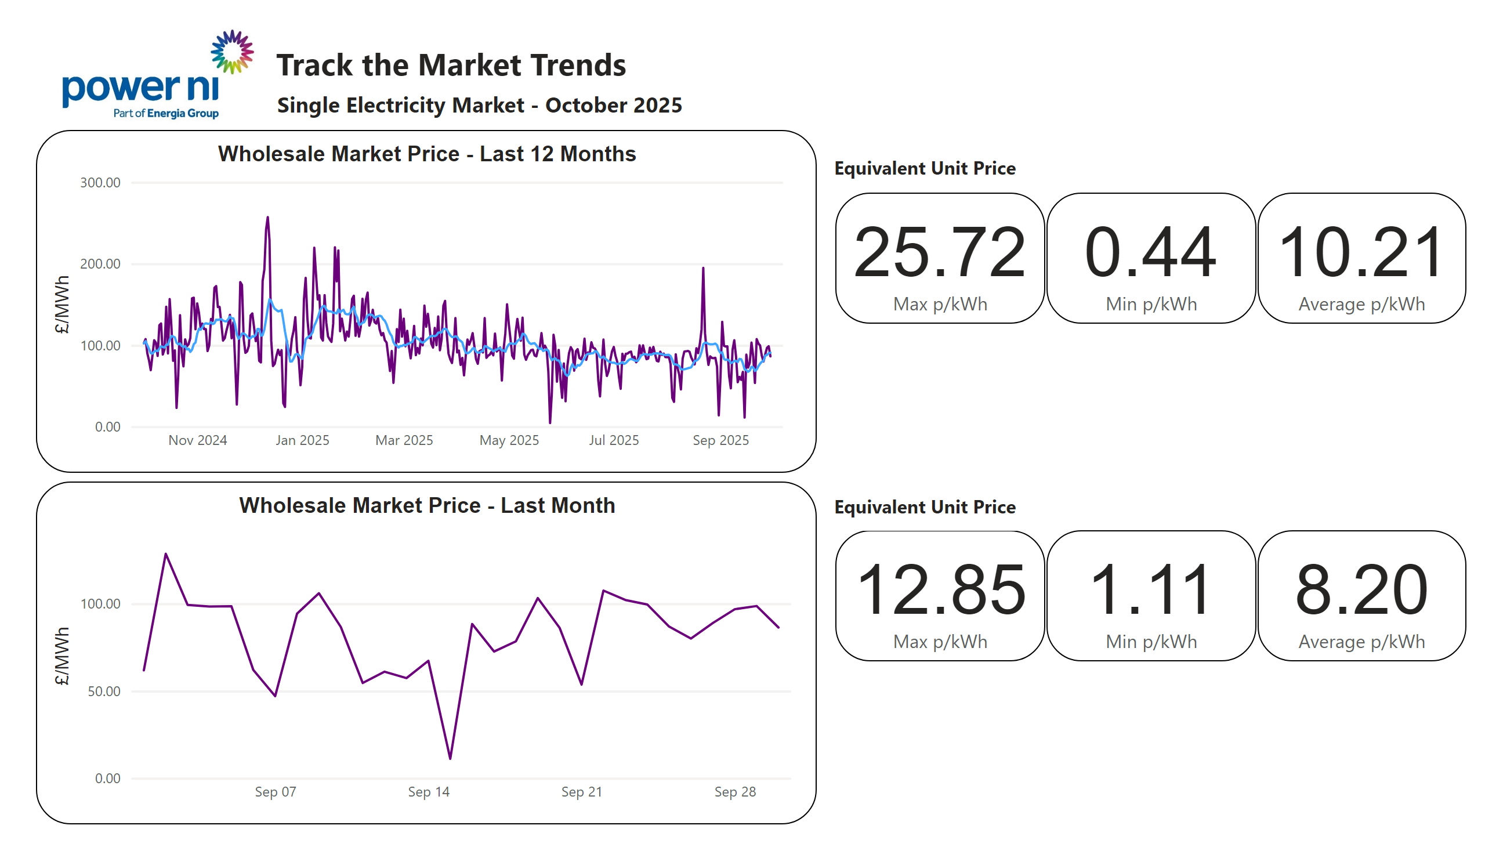Click the 10.21 Average p/kWh card
The image size is (1485, 847).
pos(1360,258)
